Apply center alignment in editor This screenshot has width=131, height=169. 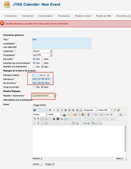click(69, 110)
